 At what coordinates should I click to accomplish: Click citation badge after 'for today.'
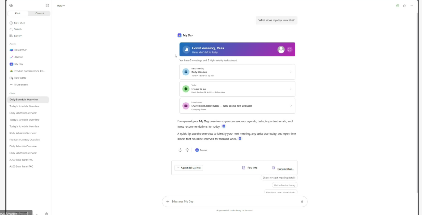tap(224, 126)
